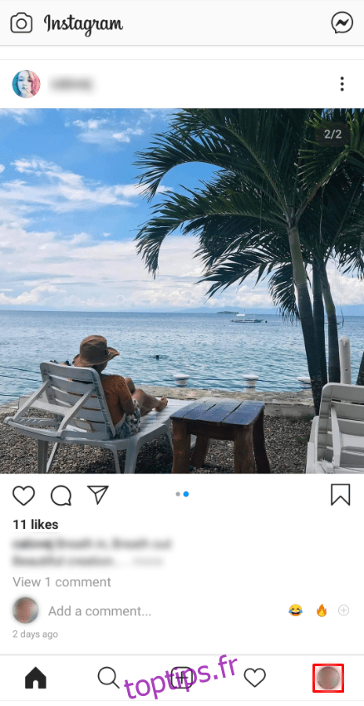Share the post via paper plane icon
The width and height of the screenshot is (364, 706).
[x=97, y=495]
